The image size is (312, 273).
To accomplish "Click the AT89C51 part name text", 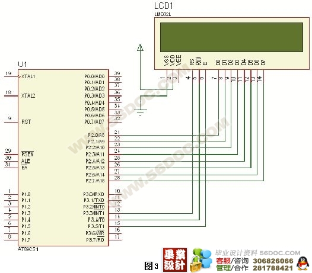I will pyautogui.click(x=28, y=249).
